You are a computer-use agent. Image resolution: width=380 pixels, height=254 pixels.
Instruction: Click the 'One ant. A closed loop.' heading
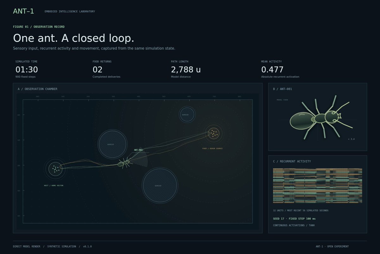(x=73, y=38)
